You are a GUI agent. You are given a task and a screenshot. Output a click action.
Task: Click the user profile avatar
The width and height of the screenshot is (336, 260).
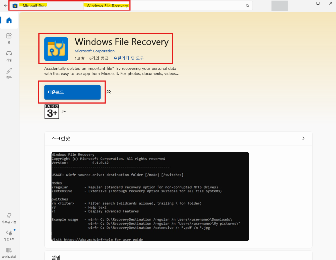click(x=280, y=6)
